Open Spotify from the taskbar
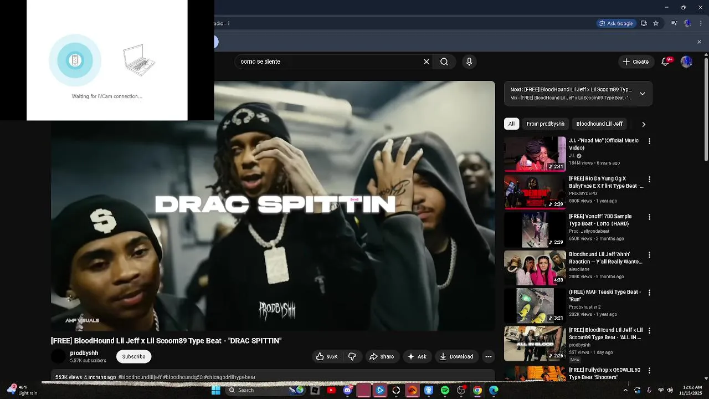The image size is (709, 399). coord(445,390)
